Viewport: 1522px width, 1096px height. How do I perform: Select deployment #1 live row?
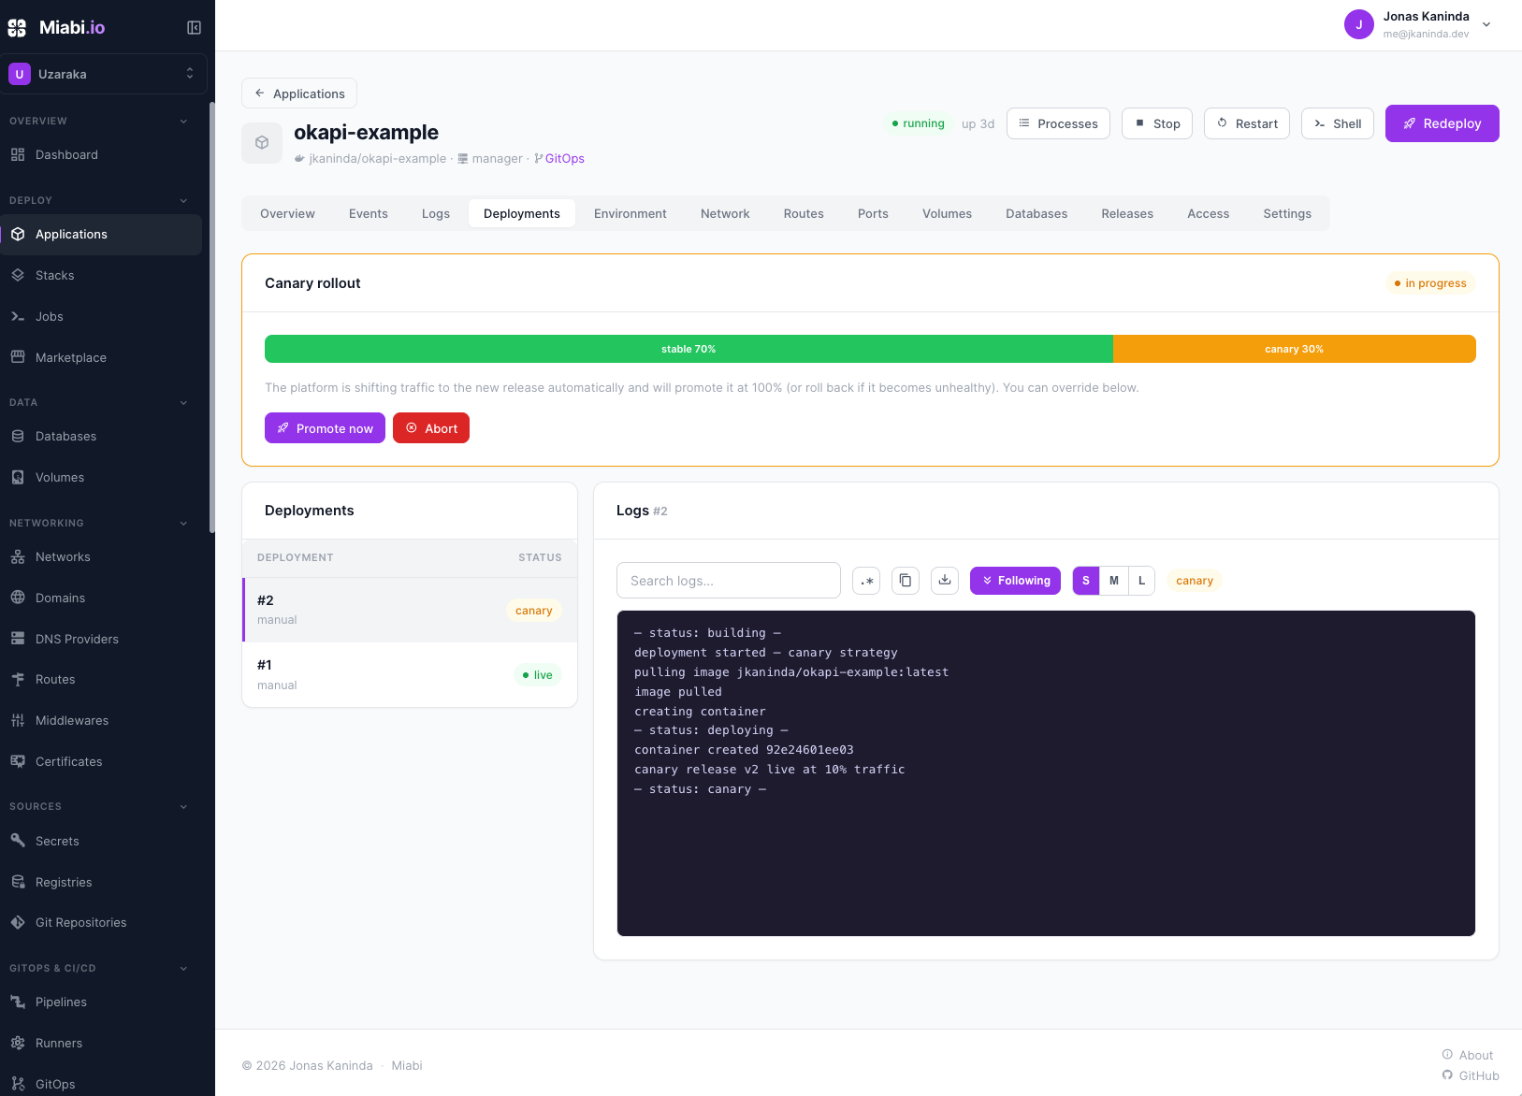[x=410, y=675]
